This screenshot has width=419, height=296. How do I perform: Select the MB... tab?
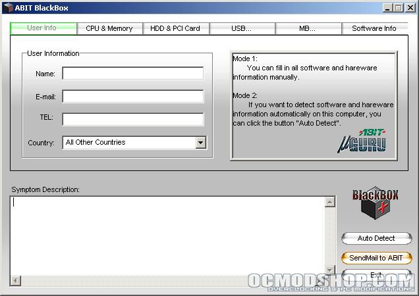(308, 28)
